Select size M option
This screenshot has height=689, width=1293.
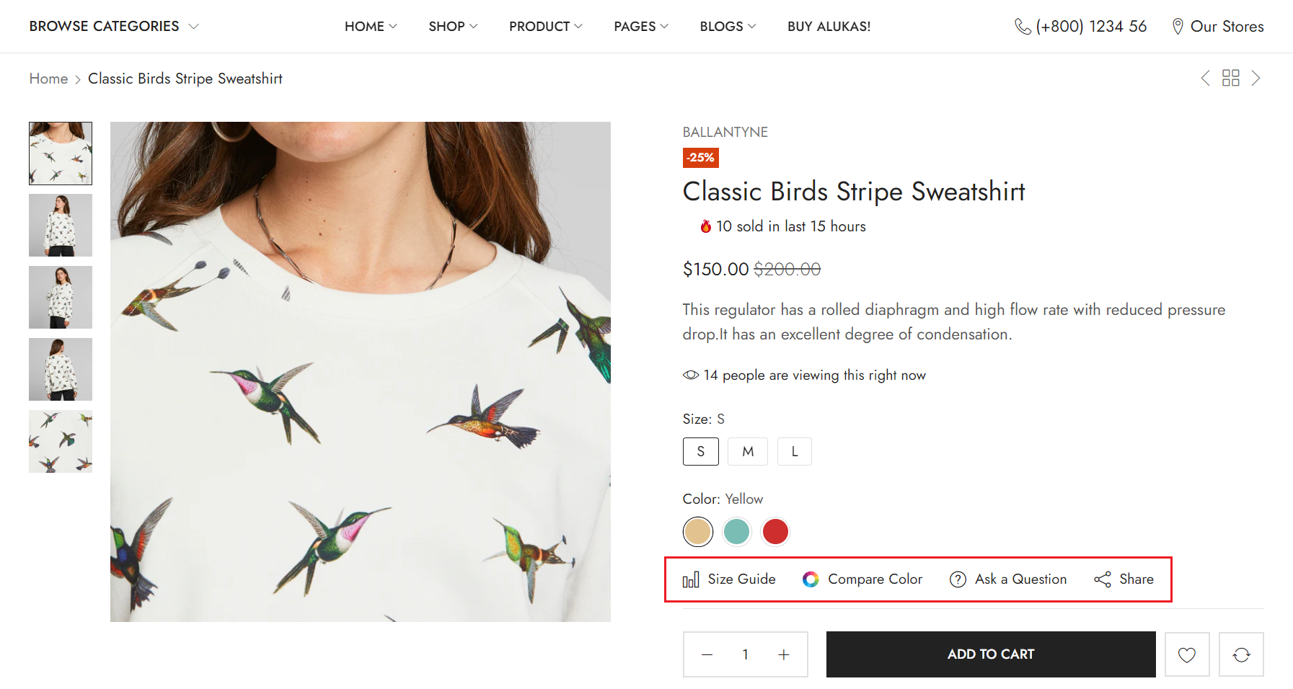pyautogui.click(x=748, y=452)
